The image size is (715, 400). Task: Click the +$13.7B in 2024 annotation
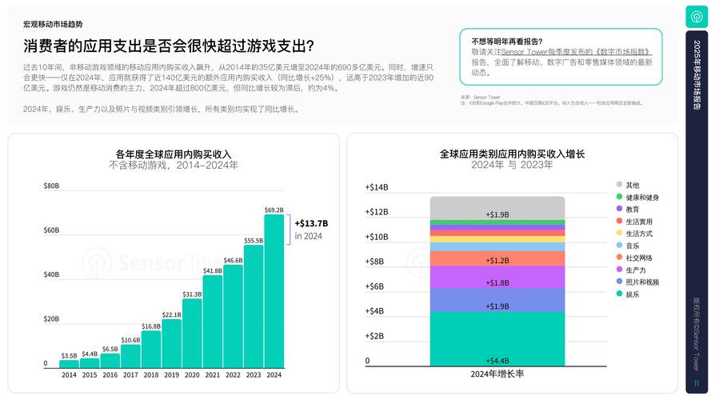(311, 229)
